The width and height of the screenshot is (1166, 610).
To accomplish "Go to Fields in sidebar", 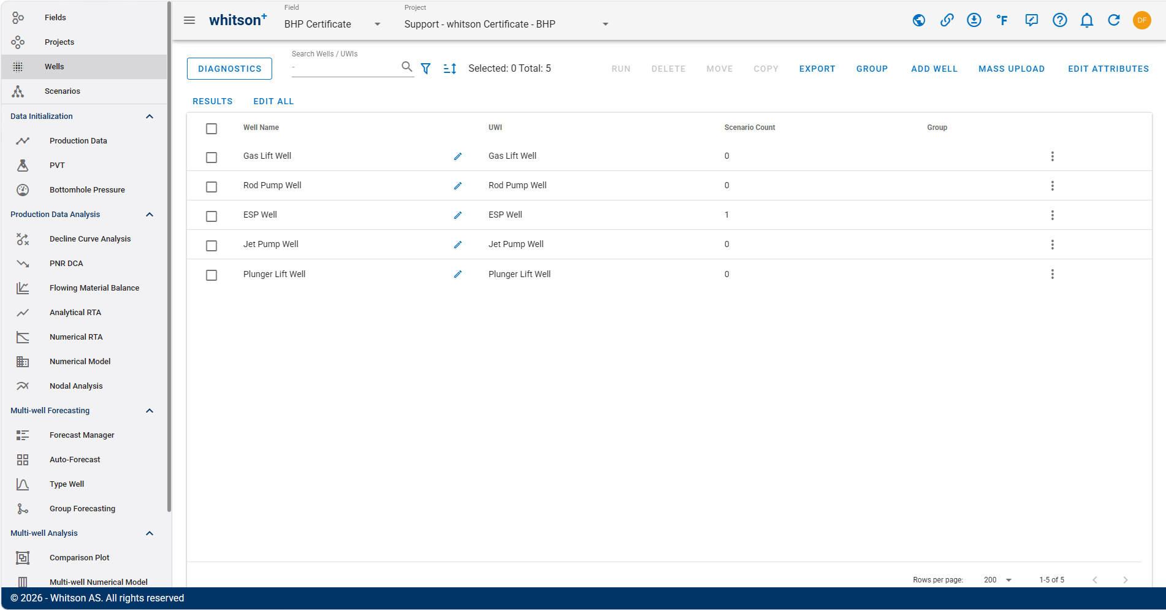I will 84,18.
